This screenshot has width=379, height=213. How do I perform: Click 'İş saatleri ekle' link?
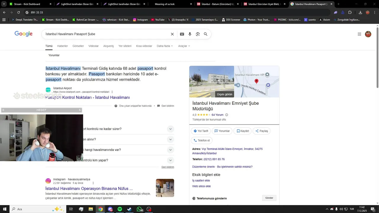[201, 180]
